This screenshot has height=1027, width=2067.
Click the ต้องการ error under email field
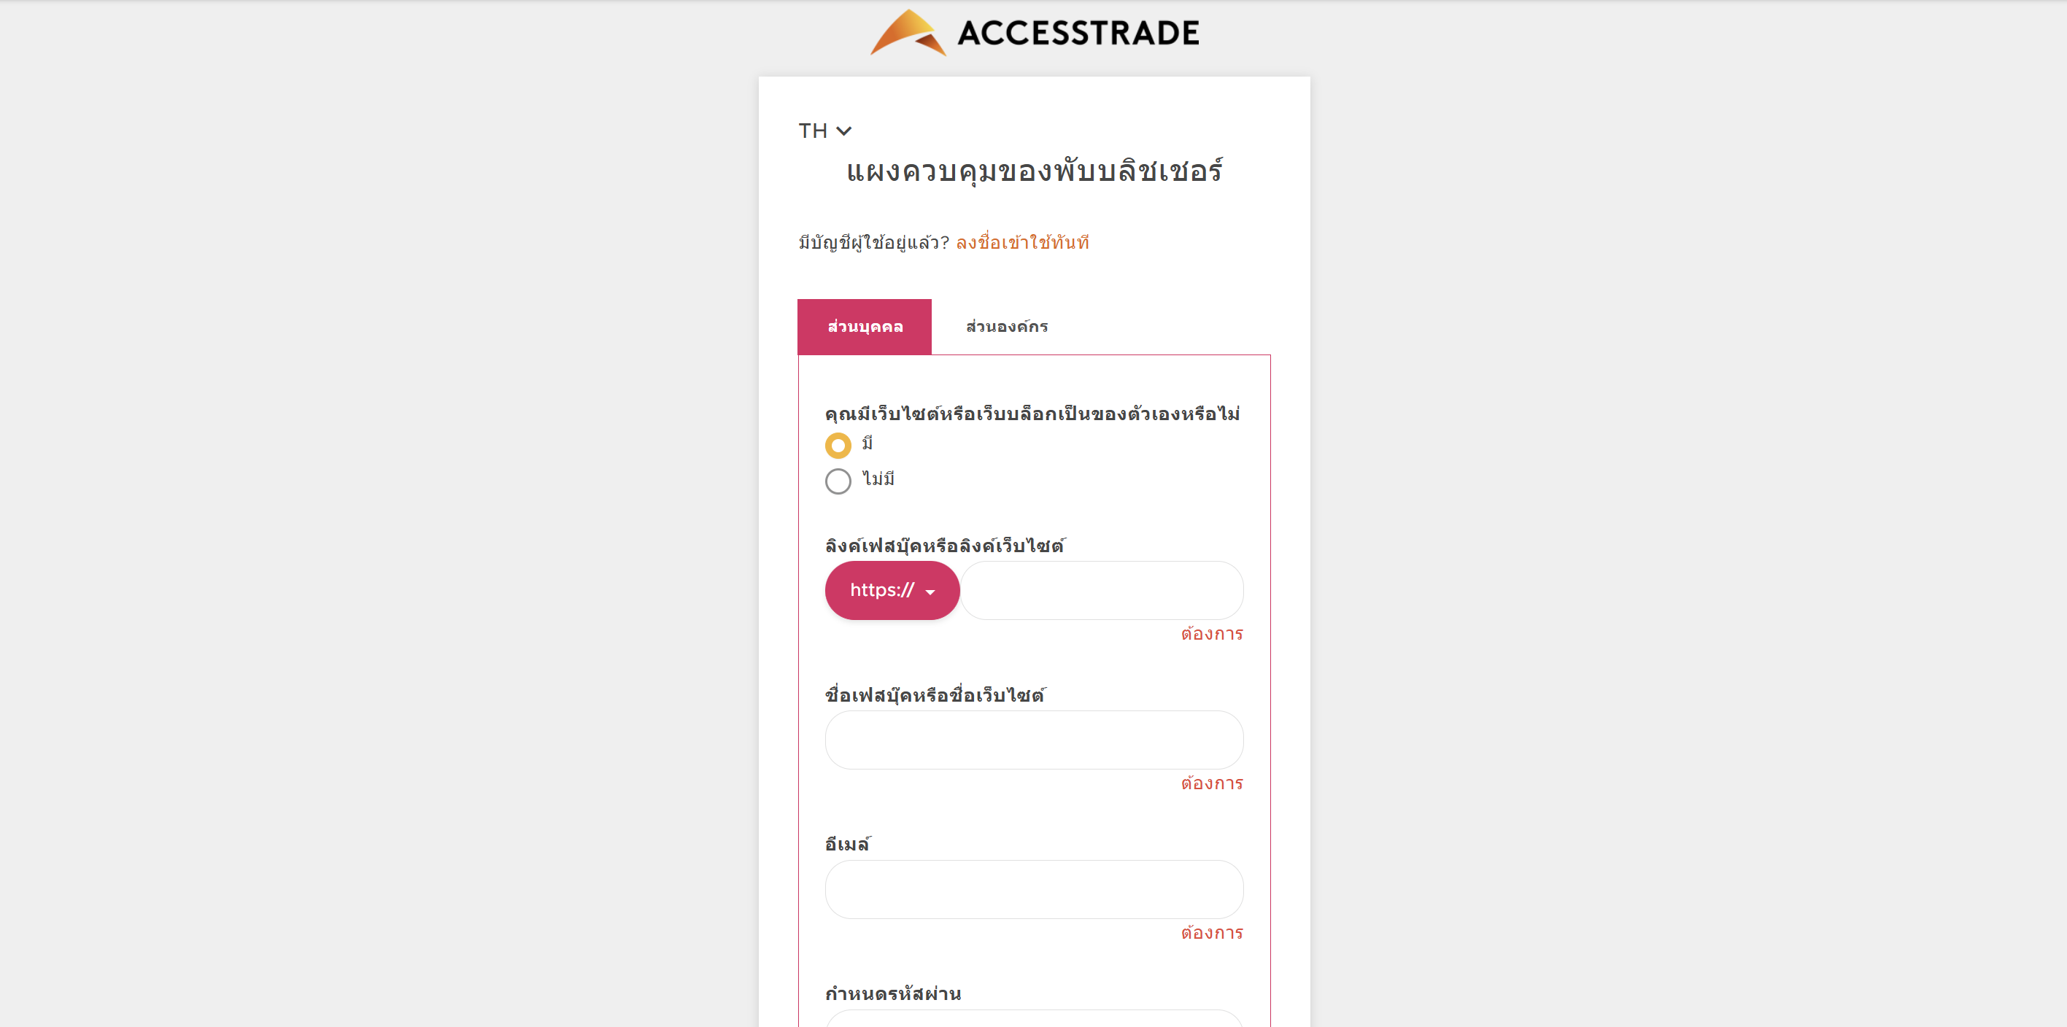[1212, 933]
